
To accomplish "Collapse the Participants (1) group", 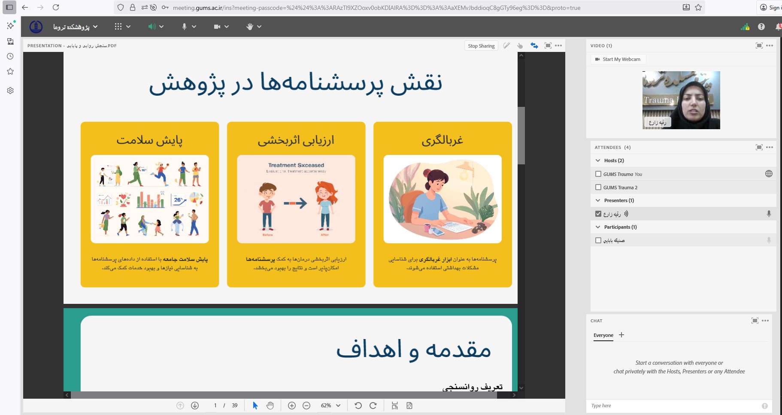I will (598, 227).
